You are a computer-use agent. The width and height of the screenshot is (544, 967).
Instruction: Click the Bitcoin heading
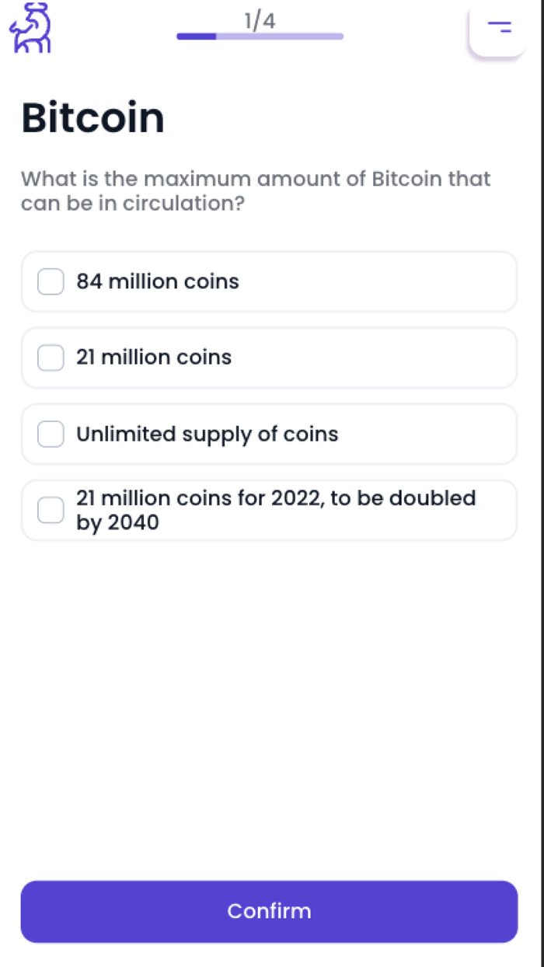coord(92,118)
